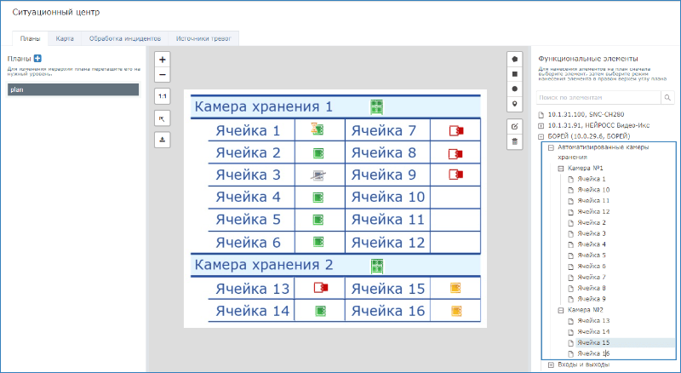Viewport: 681px width, 373px height.
Task: Click the Камера хранения 2 status icon
Action: click(x=377, y=266)
